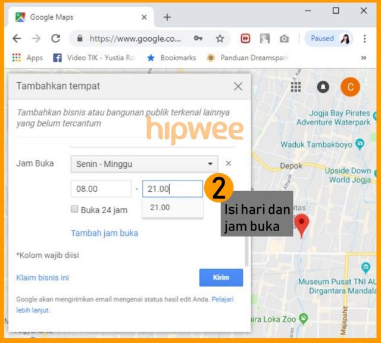This screenshot has height=343, width=381.
Task: Select Waduk Tambakboyo map marker
Action: coord(360,144)
